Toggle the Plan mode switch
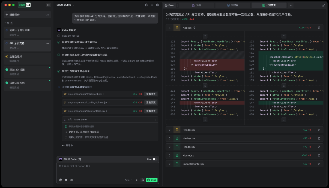 tap(154, 159)
